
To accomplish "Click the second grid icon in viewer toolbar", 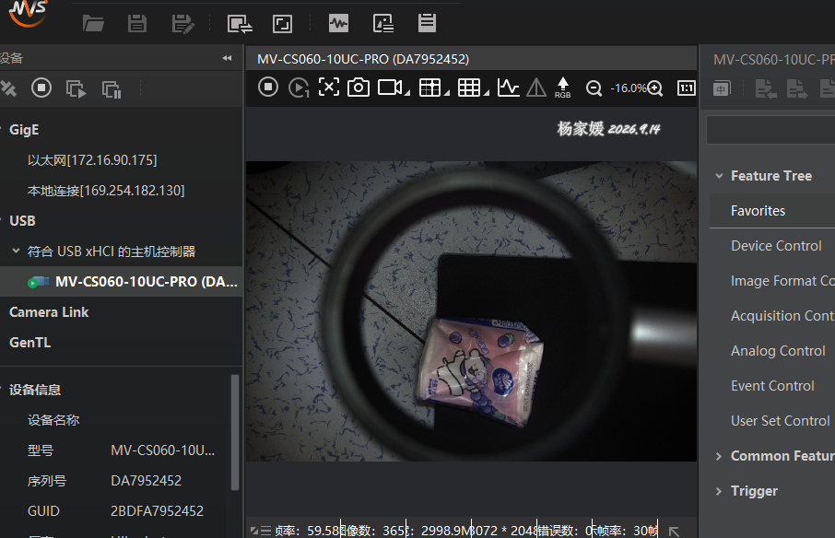I will click(469, 88).
